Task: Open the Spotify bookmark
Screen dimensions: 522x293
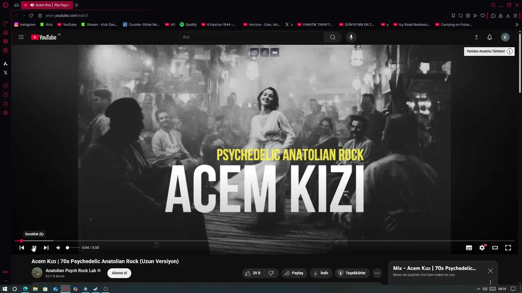Action: tap(188, 24)
